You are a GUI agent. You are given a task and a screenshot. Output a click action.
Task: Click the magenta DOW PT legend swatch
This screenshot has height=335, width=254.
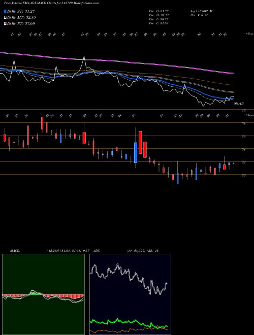tap(5, 23)
